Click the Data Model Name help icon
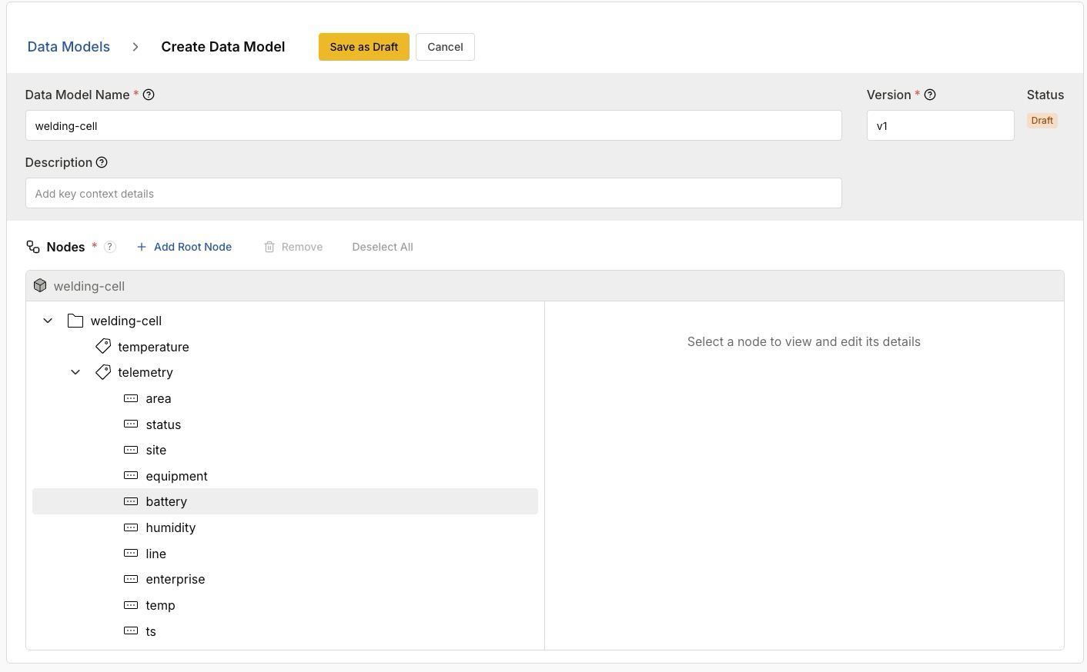Image resolution: width=1087 pixels, height=672 pixels. click(x=149, y=95)
